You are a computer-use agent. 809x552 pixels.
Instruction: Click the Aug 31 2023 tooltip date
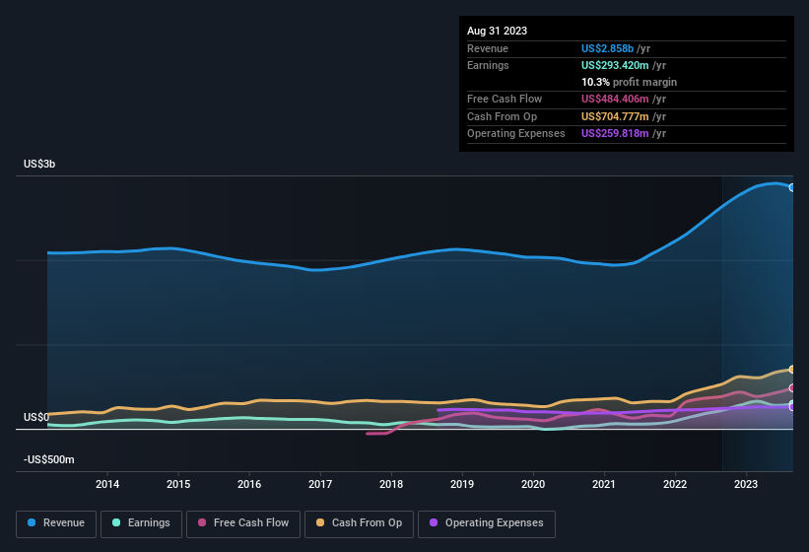(x=497, y=31)
